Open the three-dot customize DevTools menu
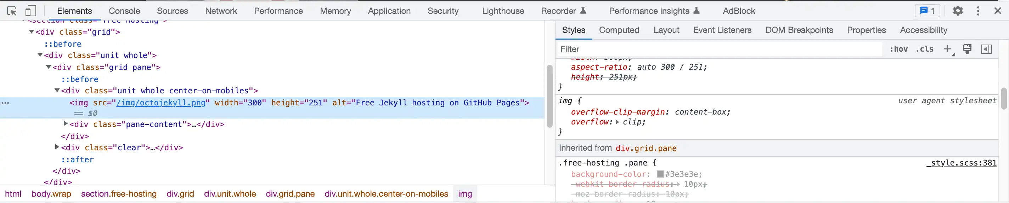 (978, 11)
